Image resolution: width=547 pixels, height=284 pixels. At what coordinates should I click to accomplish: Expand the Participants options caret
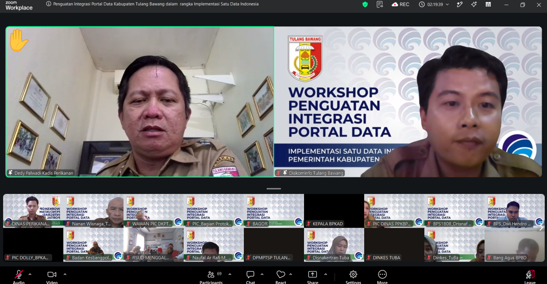pyautogui.click(x=230, y=274)
